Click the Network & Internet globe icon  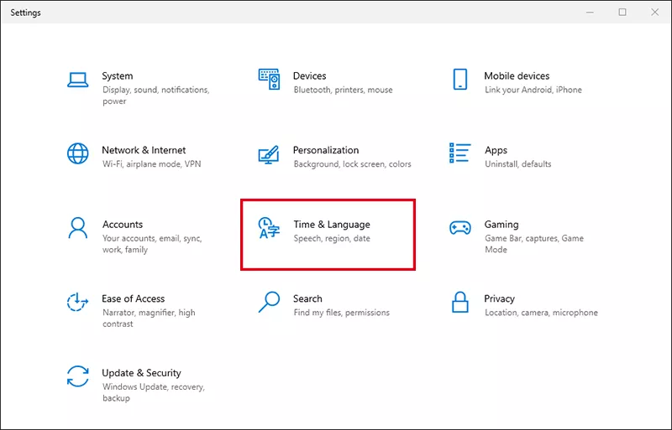[x=78, y=154]
